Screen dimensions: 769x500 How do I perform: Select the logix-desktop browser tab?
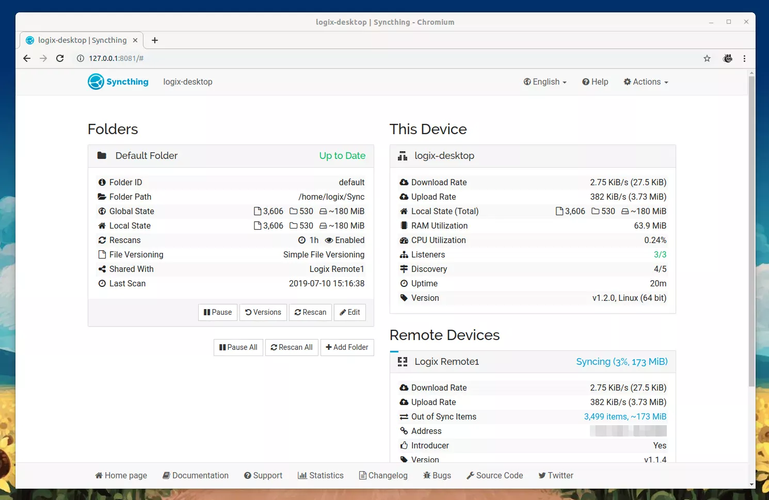(x=77, y=40)
